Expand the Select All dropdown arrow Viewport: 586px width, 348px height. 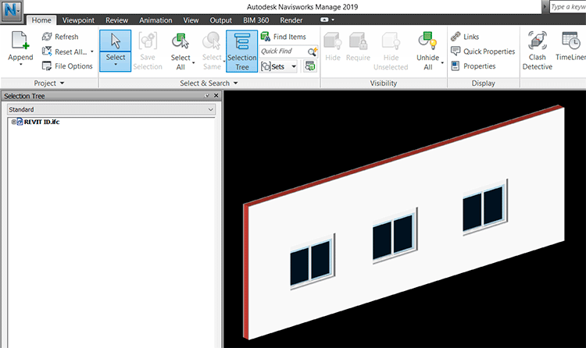[193, 62]
